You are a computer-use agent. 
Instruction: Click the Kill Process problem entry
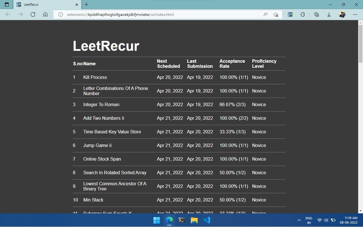click(95, 77)
